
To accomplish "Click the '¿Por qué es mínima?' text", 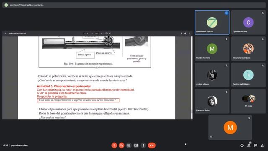I will pos(52,117).
